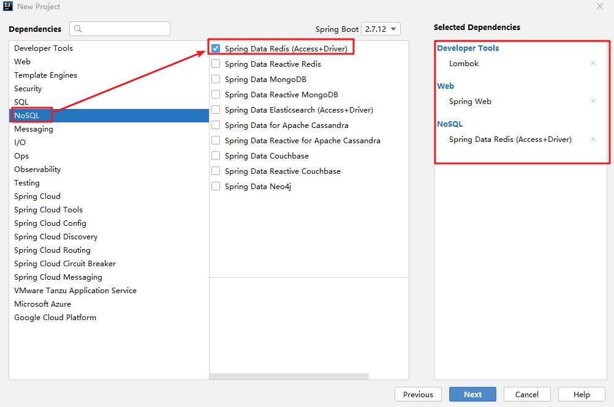The height and width of the screenshot is (407, 614).
Task: Select Spring Data Reactive for Apache Cassandra
Action: [x=216, y=140]
